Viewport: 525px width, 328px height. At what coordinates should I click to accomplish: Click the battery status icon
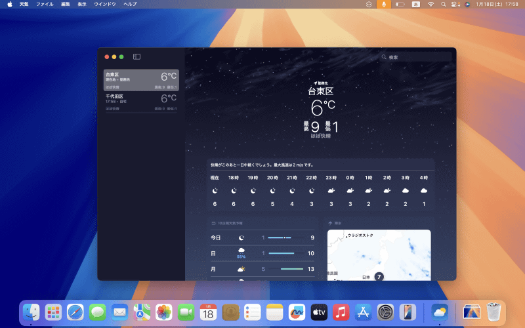tap(400, 5)
